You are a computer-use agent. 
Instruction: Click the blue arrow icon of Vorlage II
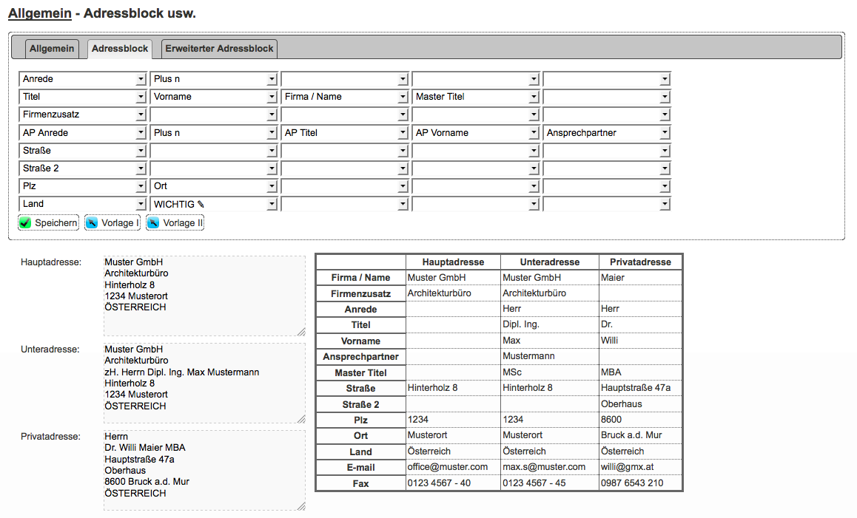(153, 223)
